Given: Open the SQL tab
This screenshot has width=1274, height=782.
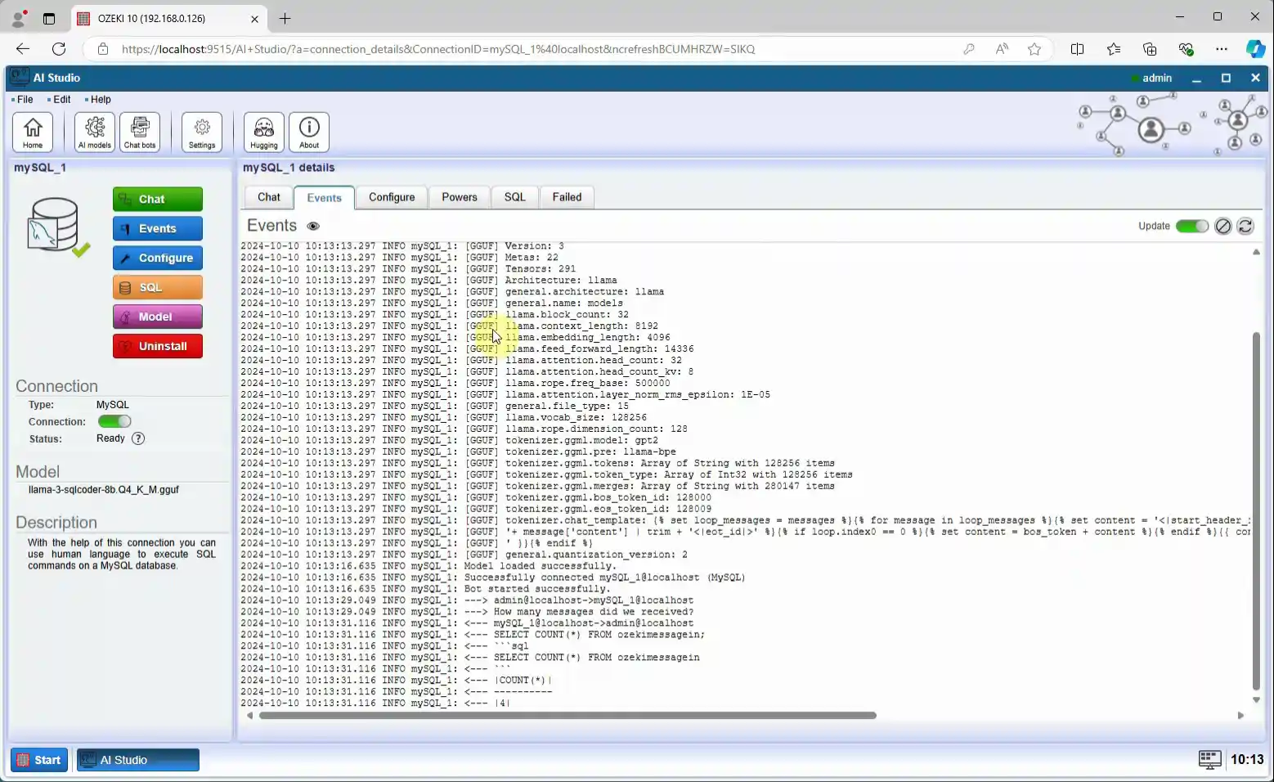Looking at the screenshot, I should coord(515,197).
